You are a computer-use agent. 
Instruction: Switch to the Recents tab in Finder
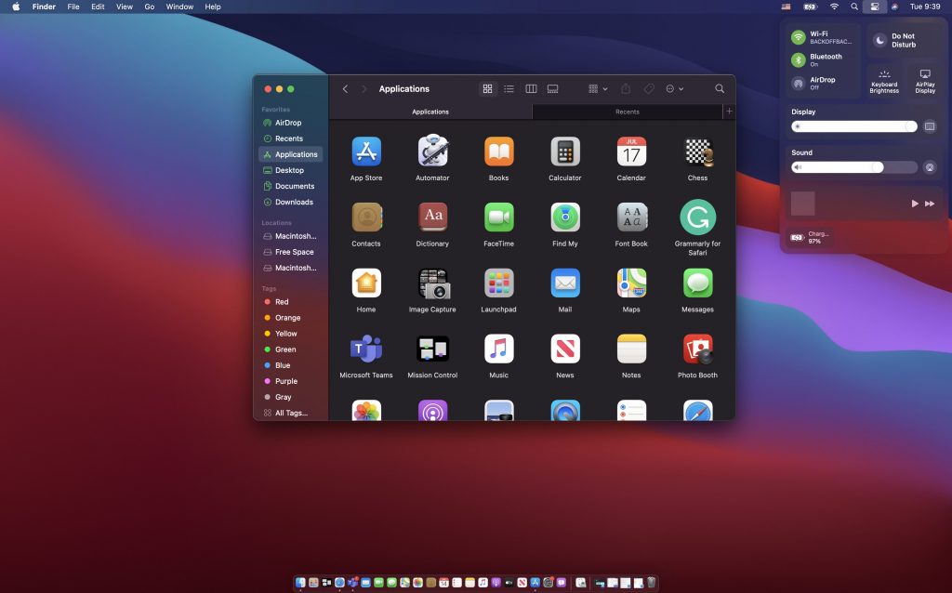[x=628, y=112]
